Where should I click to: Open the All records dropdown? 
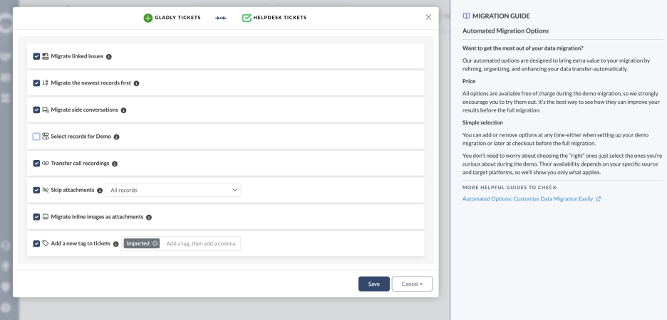(x=173, y=190)
